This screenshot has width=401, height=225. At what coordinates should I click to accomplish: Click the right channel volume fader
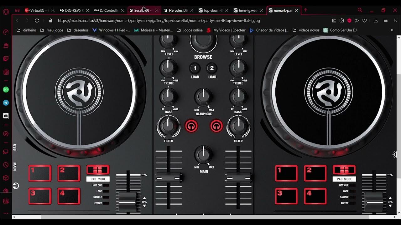point(238,178)
